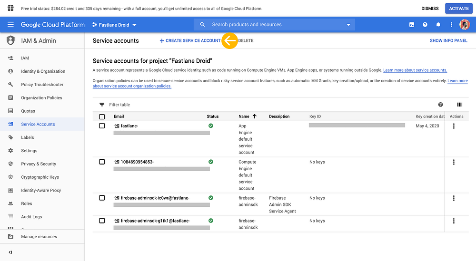Screen dimensions: 476x261
Task: Open the Fastlane Droid project selector
Action: coord(114,25)
